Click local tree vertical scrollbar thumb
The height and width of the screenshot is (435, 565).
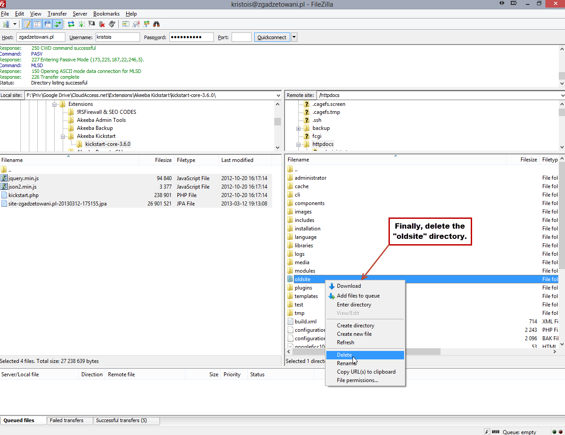pos(278,121)
